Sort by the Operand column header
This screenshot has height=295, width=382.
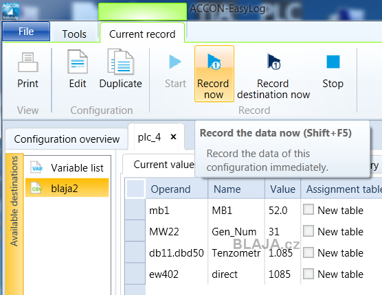click(177, 189)
